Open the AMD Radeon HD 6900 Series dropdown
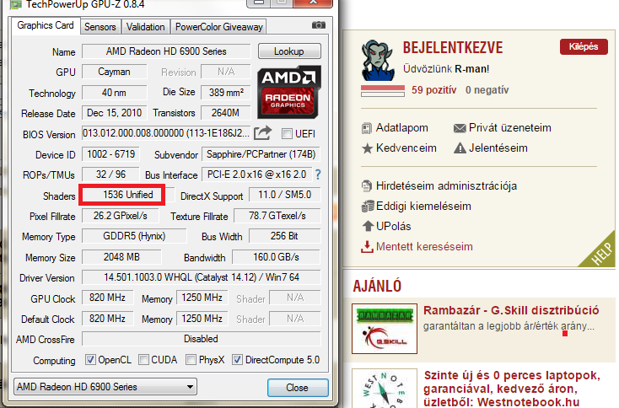619x408 pixels. [x=105, y=387]
